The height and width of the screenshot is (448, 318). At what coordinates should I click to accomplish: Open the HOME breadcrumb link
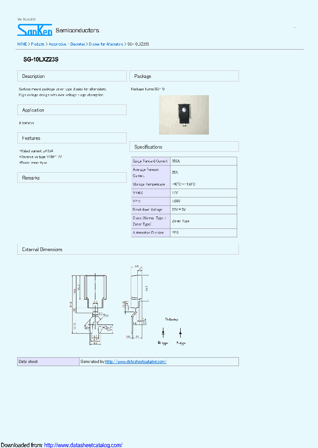point(22,44)
